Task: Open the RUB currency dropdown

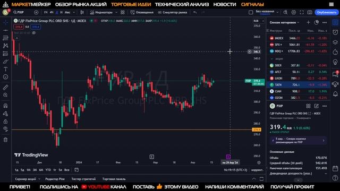Action: [x=259, y=21]
